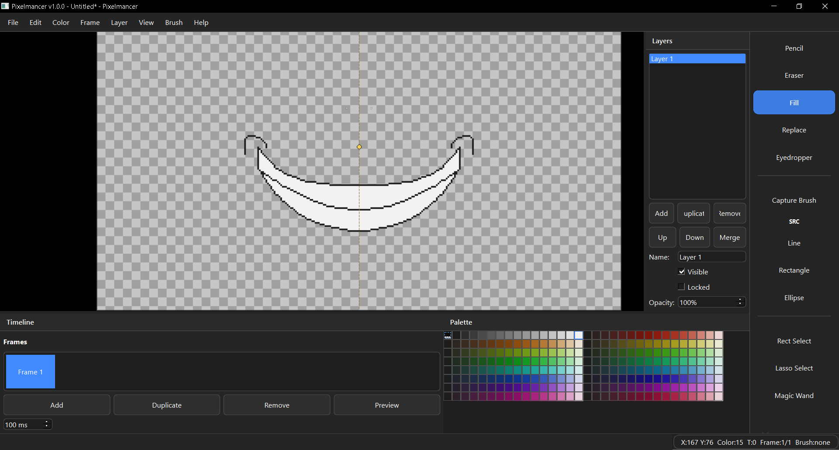839x450 pixels.
Task: Click the layer Name input field
Action: (711, 257)
